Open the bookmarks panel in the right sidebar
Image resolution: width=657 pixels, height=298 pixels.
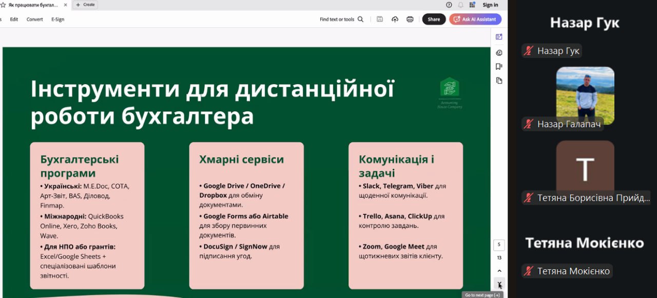[499, 67]
